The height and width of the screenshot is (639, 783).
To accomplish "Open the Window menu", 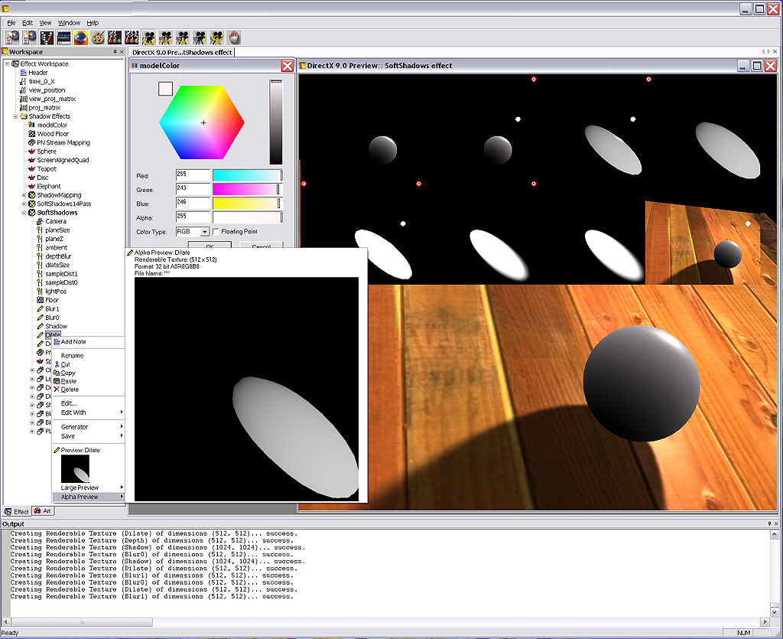I will click(x=69, y=22).
